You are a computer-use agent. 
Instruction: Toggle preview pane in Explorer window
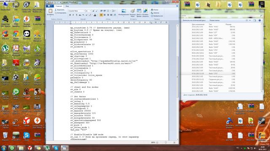click(254, 21)
